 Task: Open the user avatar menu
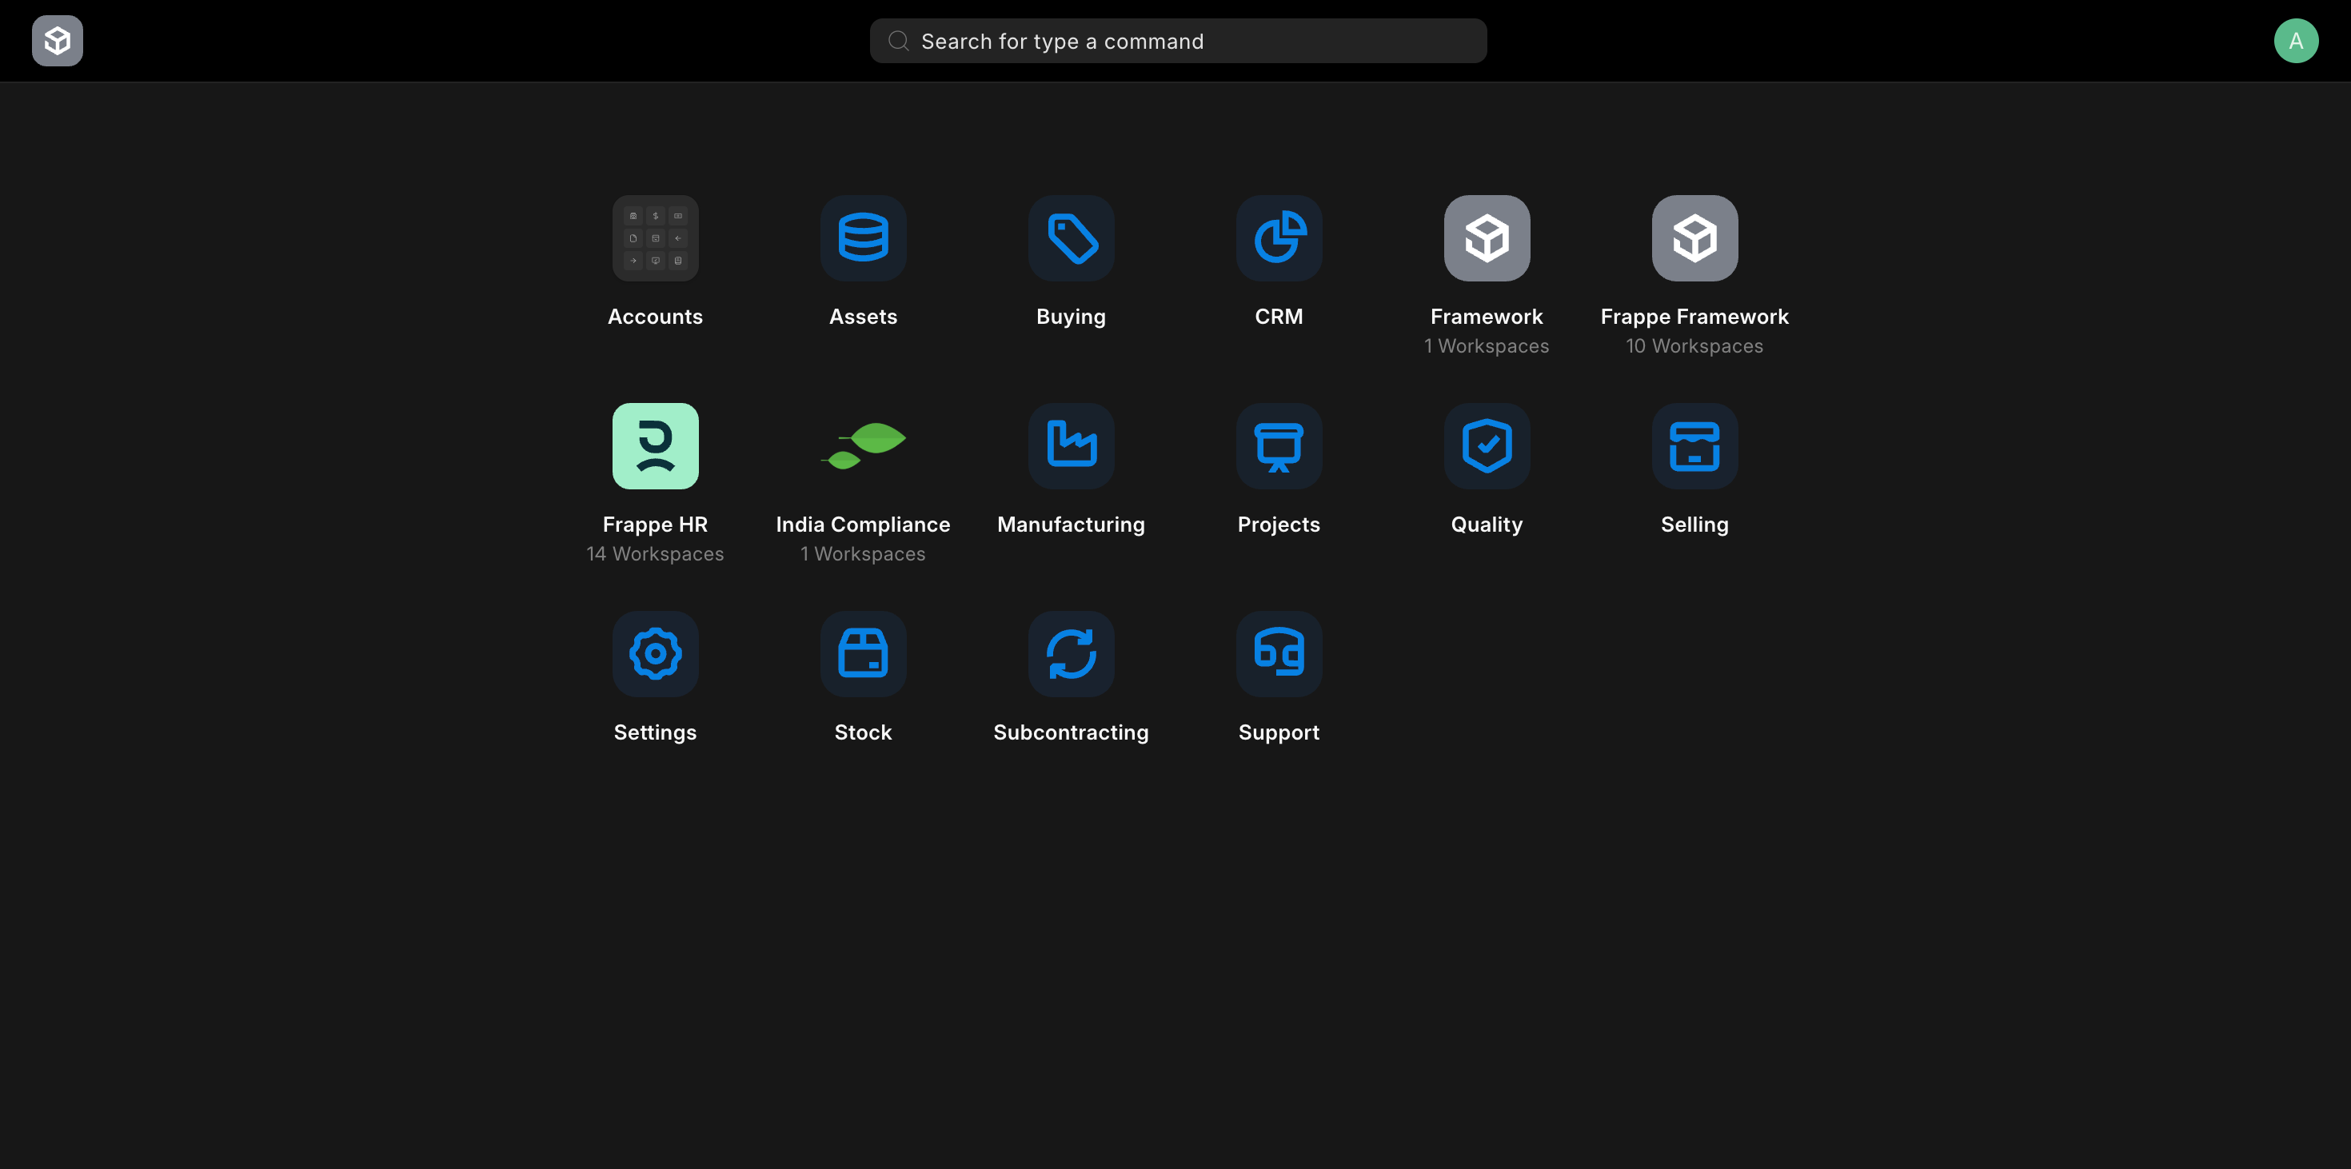(2297, 40)
